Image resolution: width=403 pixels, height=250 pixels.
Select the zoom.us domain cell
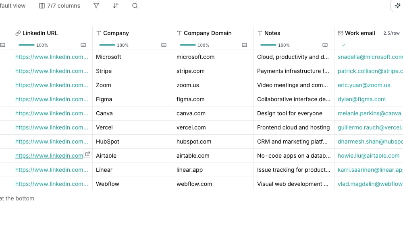[213, 85]
